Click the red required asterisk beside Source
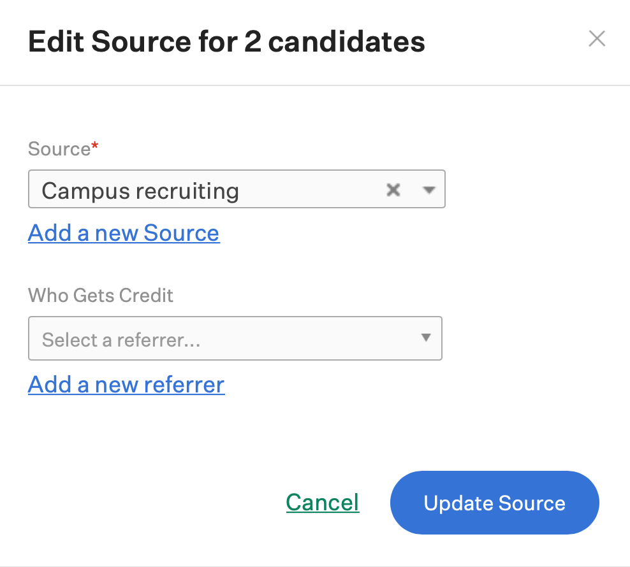This screenshot has height=567, width=630. (95, 145)
